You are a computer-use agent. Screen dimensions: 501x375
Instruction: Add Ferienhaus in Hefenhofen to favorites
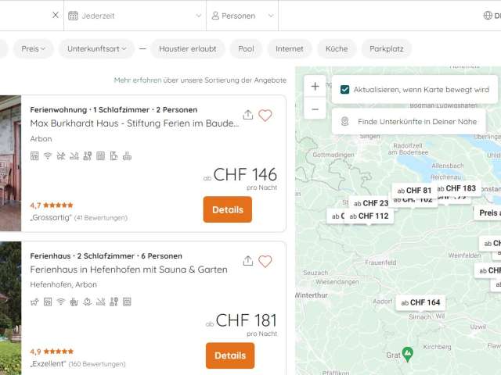point(265,262)
